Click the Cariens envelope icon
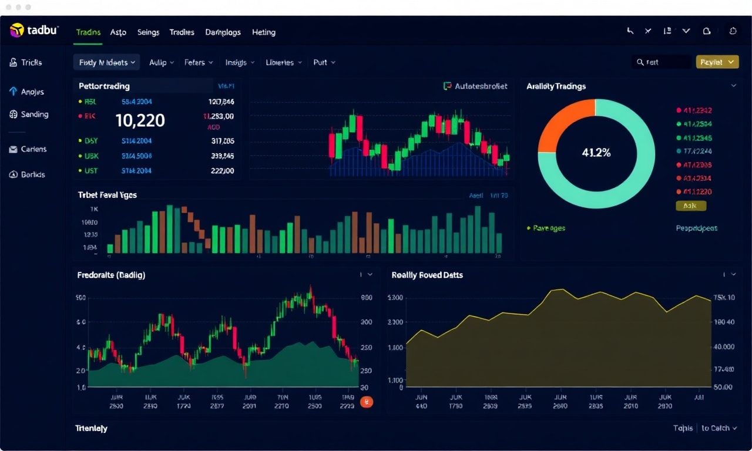The width and height of the screenshot is (752, 451). (x=14, y=149)
